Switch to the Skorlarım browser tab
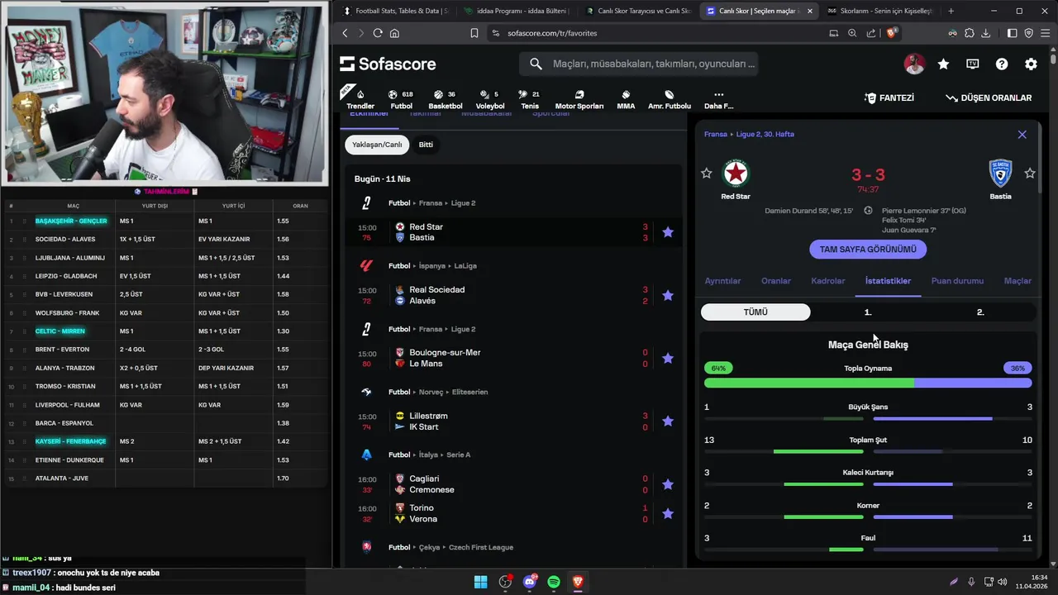 click(881, 11)
